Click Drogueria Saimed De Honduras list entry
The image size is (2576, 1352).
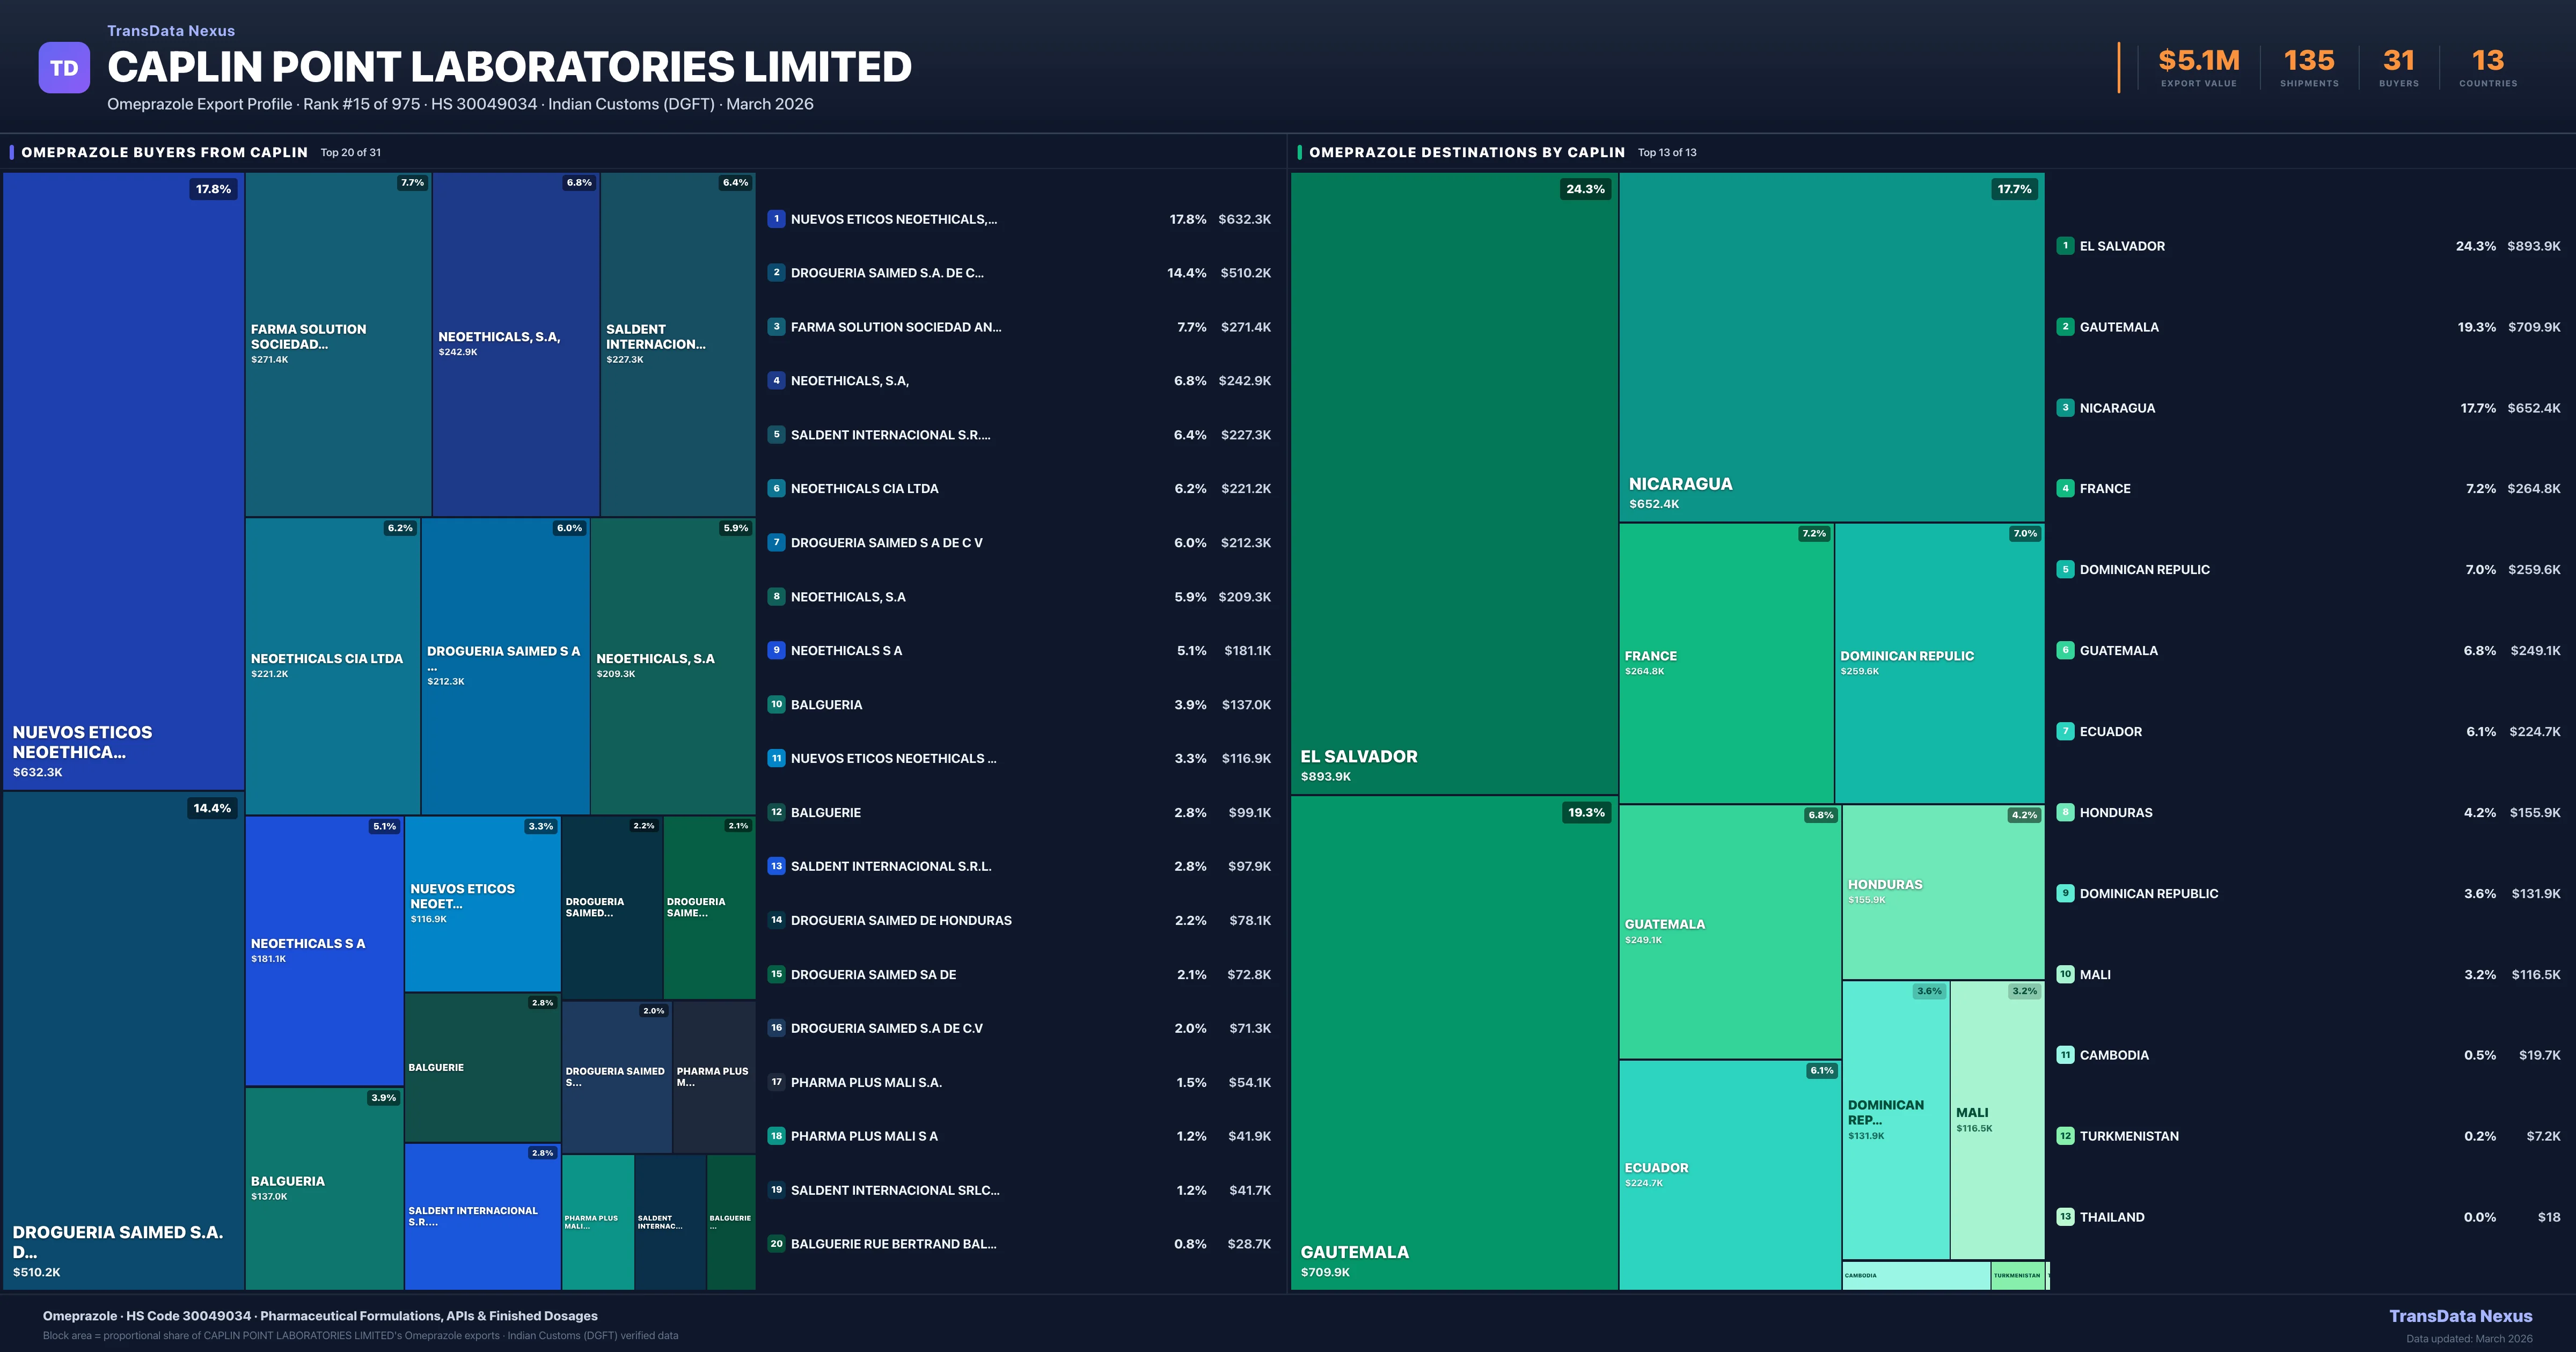click(x=900, y=920)
